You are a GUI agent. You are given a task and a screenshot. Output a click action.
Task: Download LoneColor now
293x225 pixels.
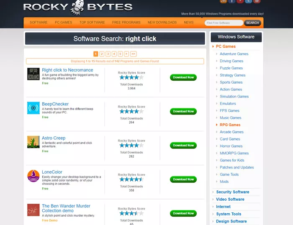pos(183,179)
